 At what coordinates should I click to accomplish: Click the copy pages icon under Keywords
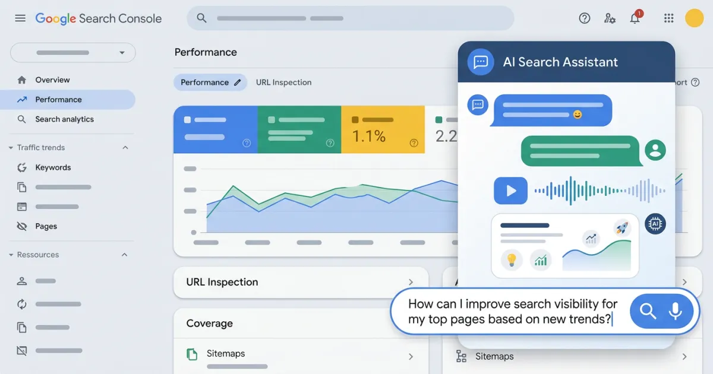click(x=22, y=187)
